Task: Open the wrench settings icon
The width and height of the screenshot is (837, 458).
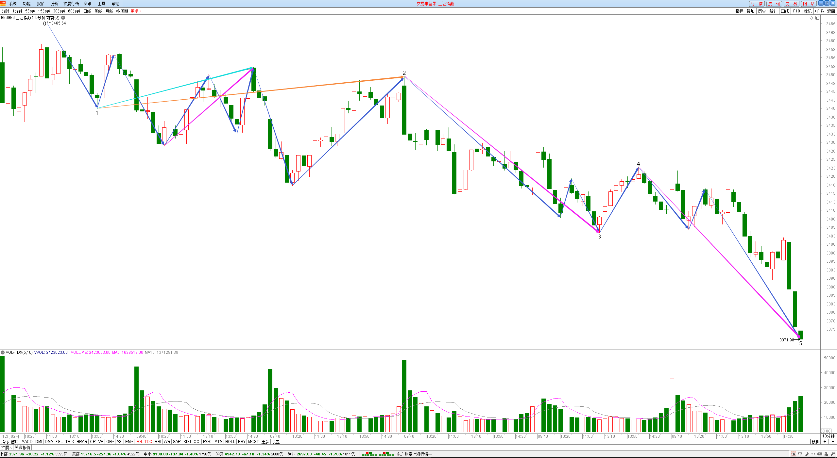Action: point(833,454)
